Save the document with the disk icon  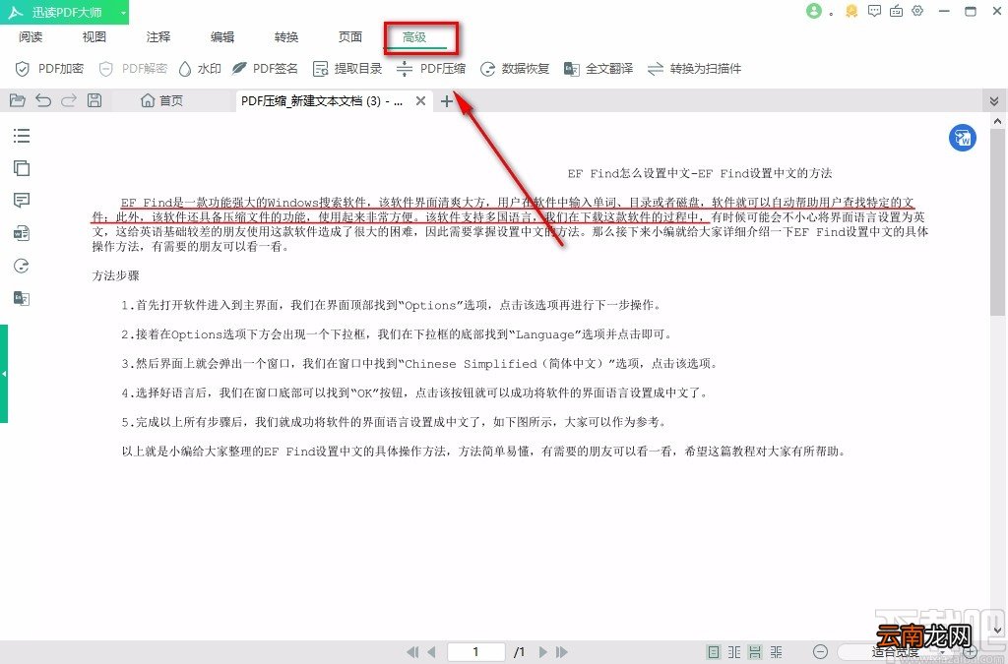coord(94,100)
